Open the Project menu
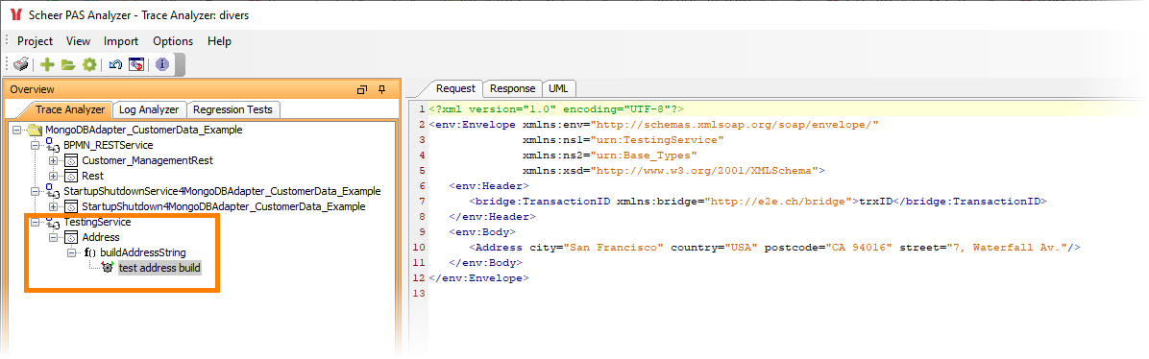Image resolution: width=1149 pixels, height=359 pixels. tap(36, 41)
